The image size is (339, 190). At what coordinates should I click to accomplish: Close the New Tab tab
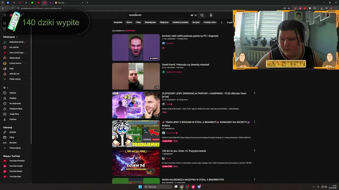click(x=83, y=3)
